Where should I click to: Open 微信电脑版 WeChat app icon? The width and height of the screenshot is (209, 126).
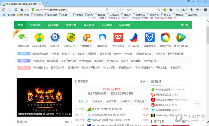(23, 37)
